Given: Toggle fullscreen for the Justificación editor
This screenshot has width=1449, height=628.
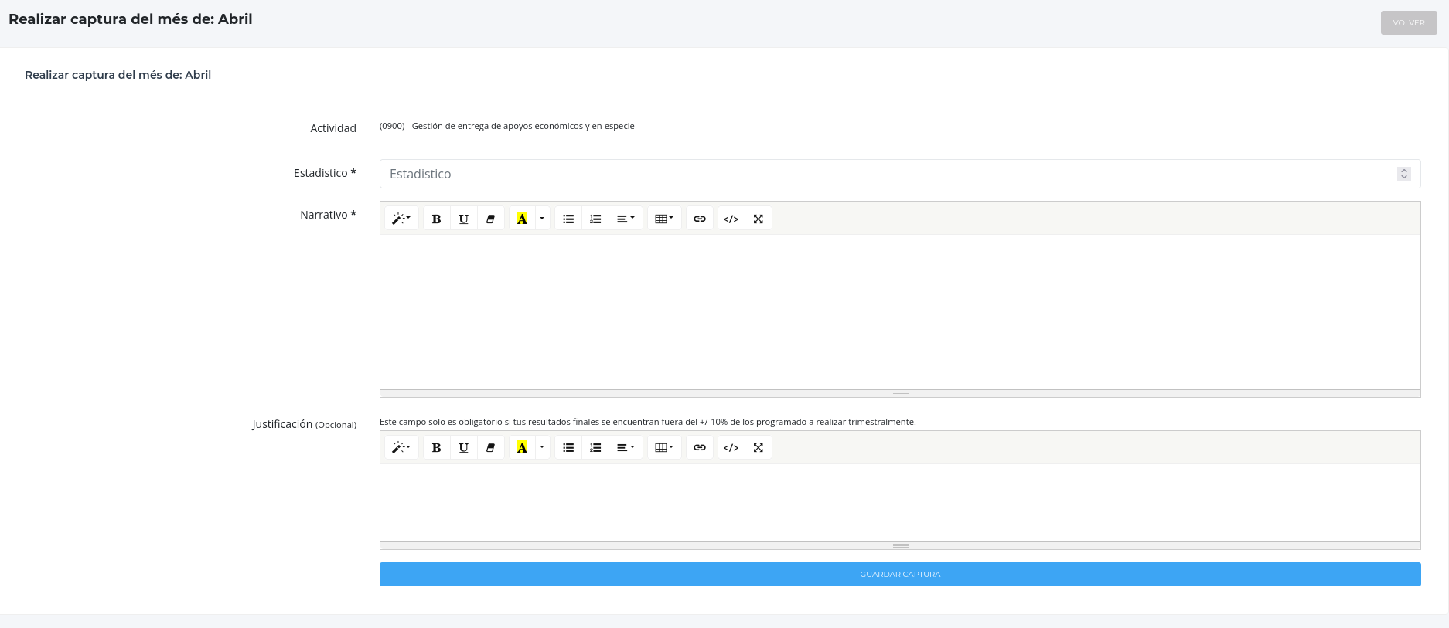Looking at the screenshot, I should [759, 447].
